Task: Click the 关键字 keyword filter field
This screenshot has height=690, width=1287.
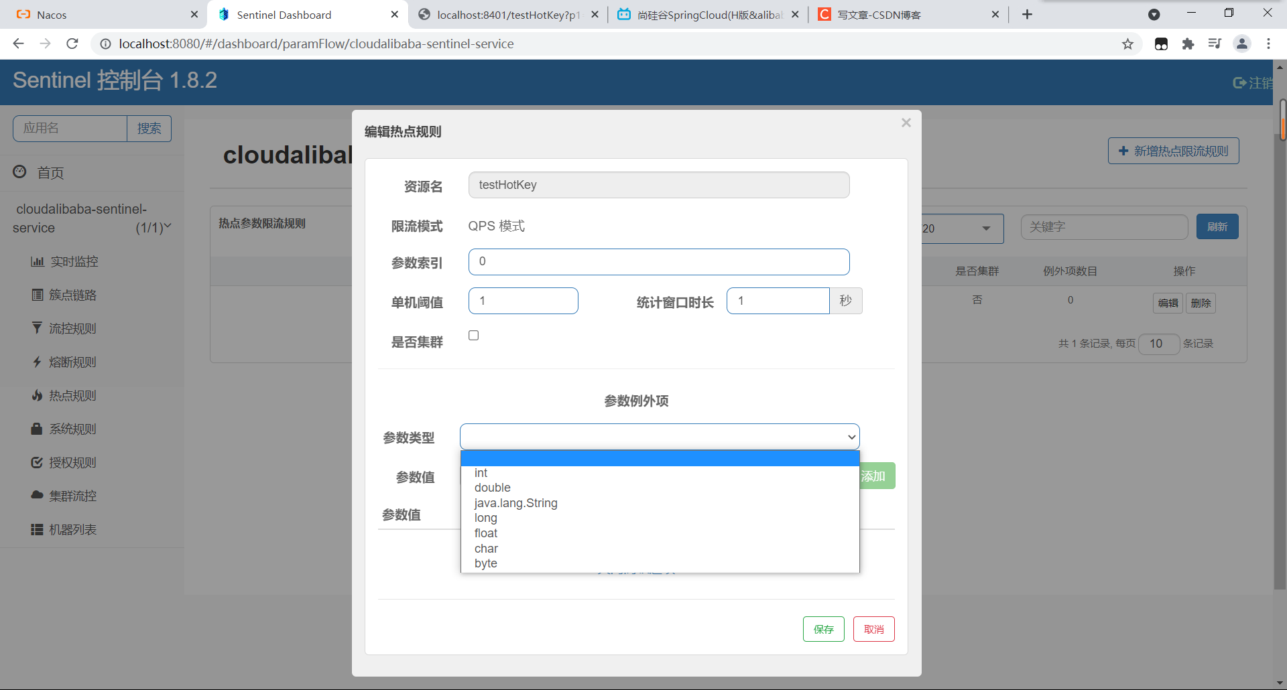Action: [x=1104, y=227]
